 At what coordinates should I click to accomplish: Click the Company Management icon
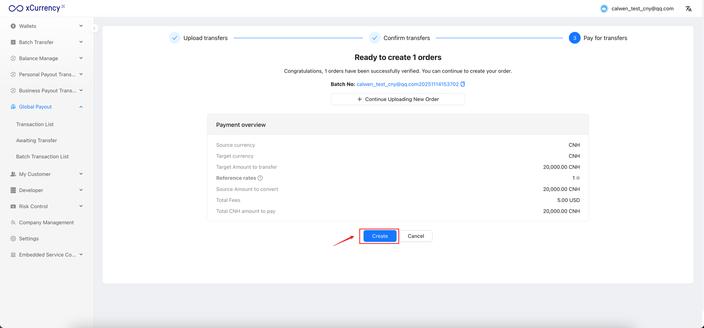coord(13,223)
